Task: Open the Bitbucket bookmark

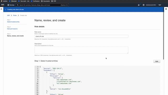Action: point(13,1)
